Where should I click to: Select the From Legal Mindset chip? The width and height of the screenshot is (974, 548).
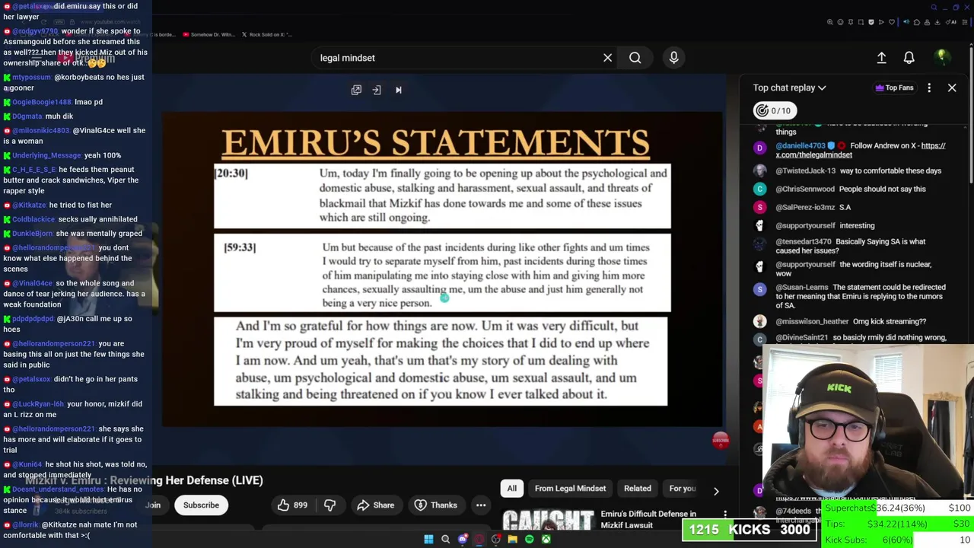tap(570, 489)
